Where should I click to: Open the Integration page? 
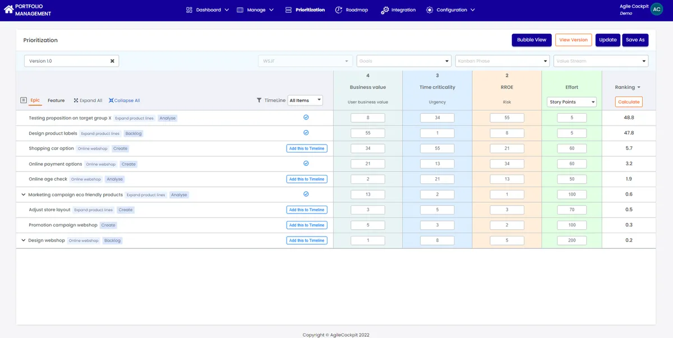pos(398,10)
